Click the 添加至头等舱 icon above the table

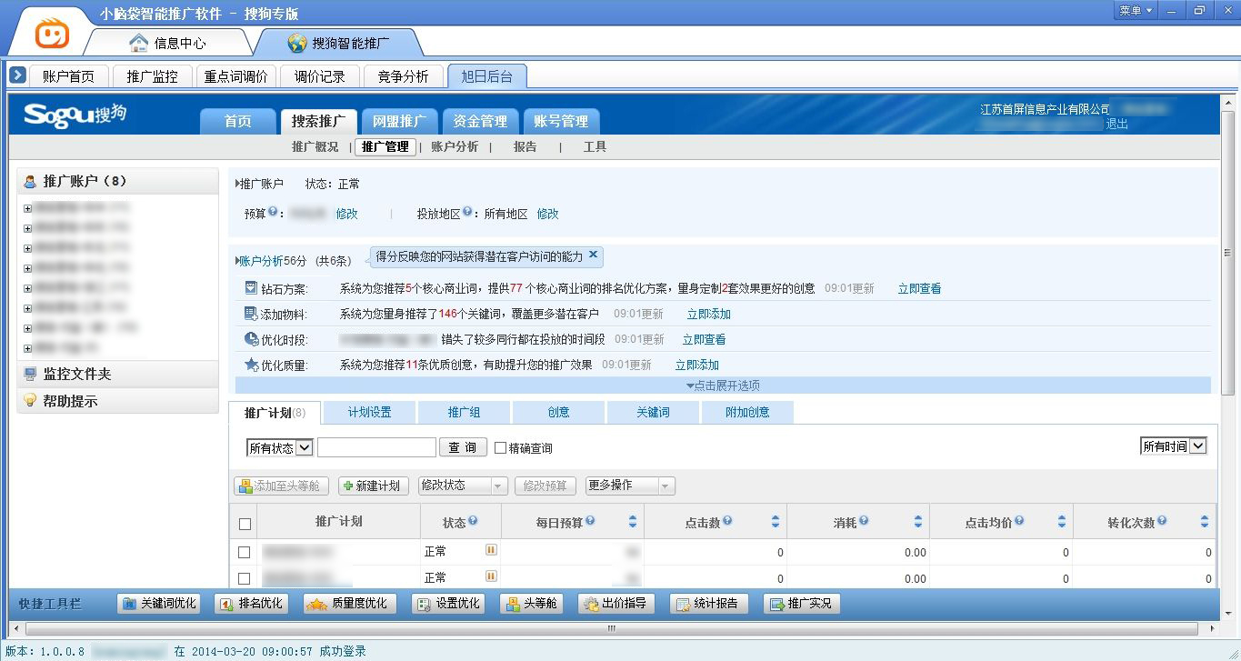283,486
